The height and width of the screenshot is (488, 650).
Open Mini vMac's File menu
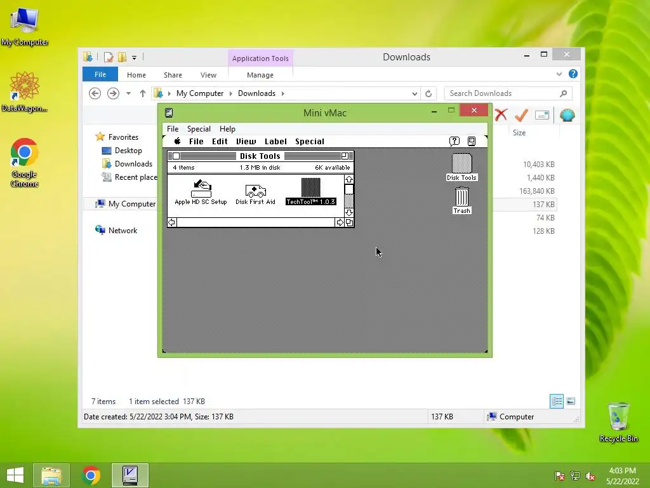point(173,128)
